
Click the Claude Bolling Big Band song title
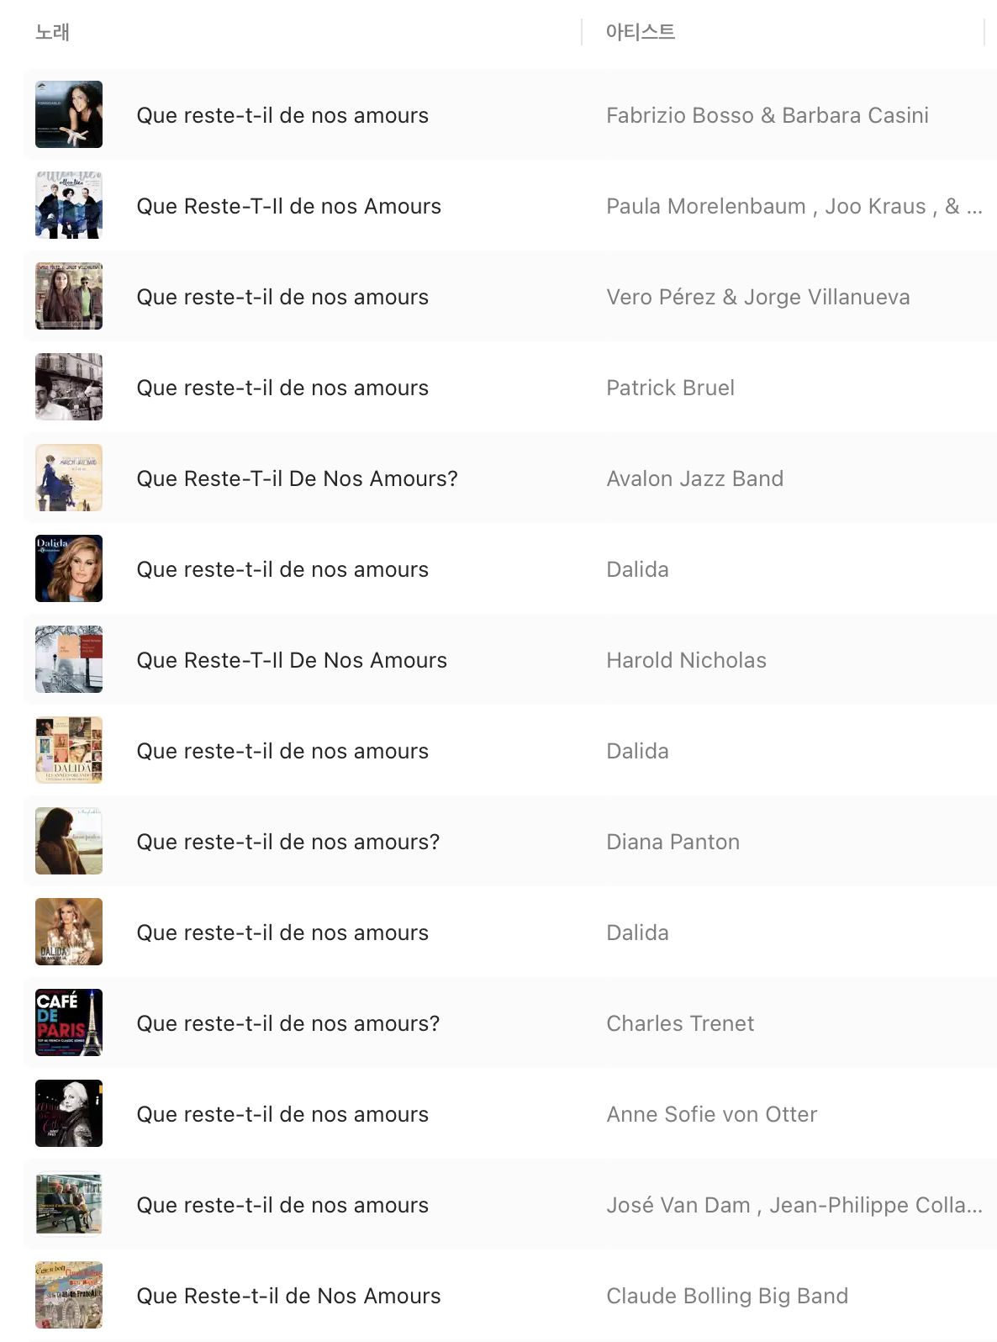[288, 1296]
